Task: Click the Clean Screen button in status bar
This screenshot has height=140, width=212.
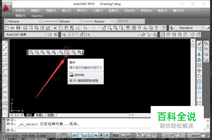Action: pos(203,135)
